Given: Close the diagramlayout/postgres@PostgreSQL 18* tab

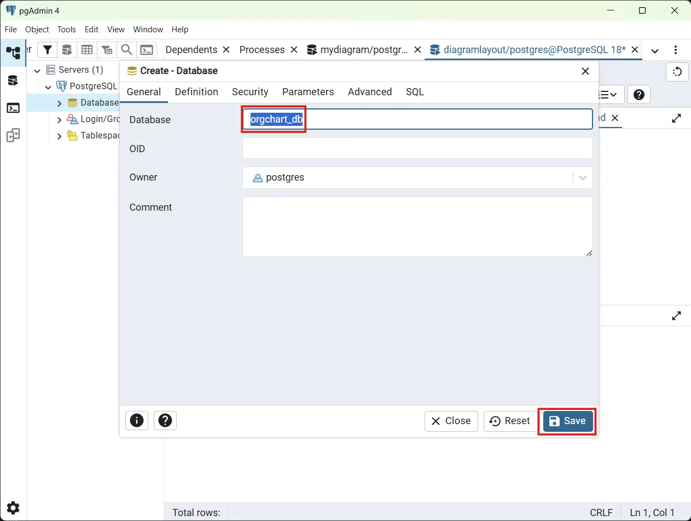Looking at the screenshot, I should [x=635, y=50].
